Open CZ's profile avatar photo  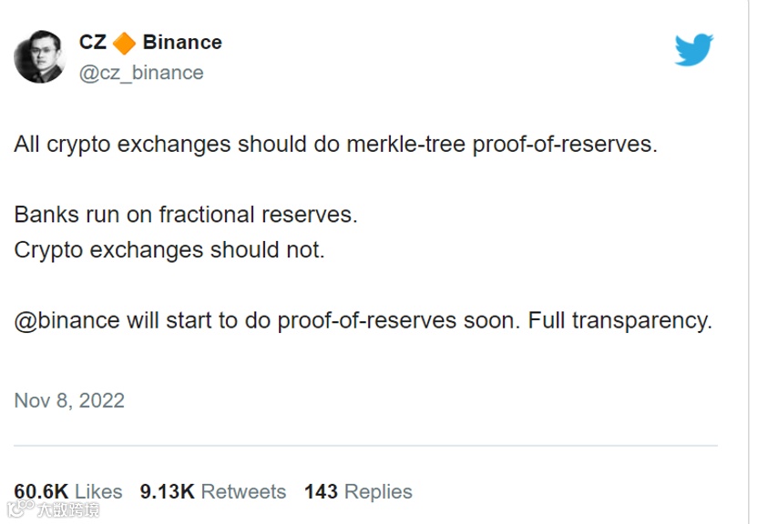(x=39, y=56)
